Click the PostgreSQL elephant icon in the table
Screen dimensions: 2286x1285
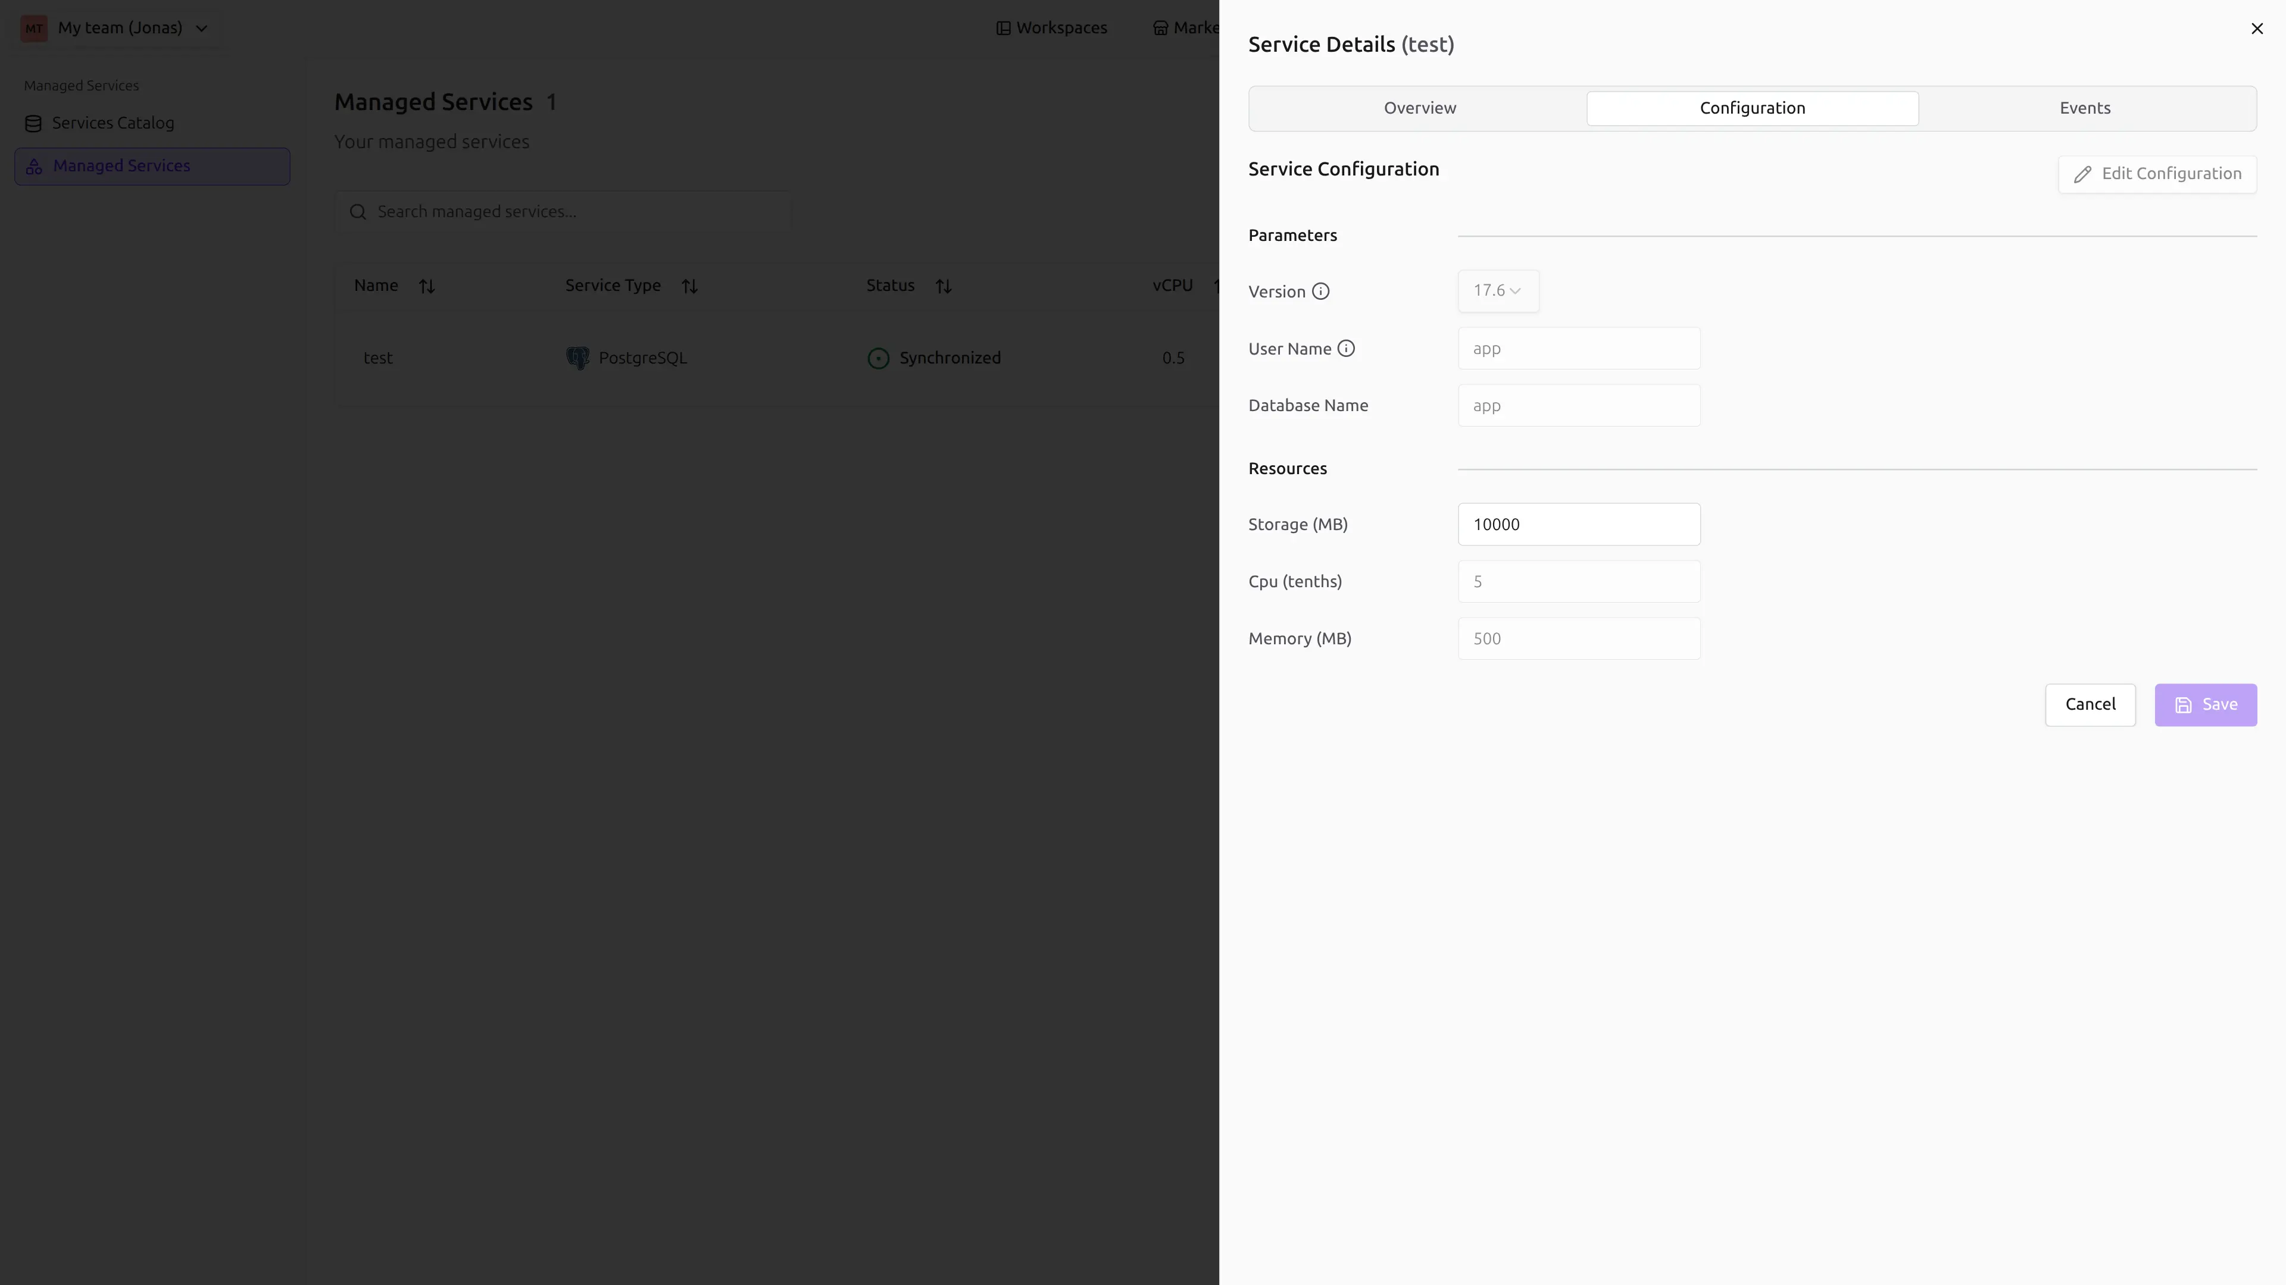(577, 358)
